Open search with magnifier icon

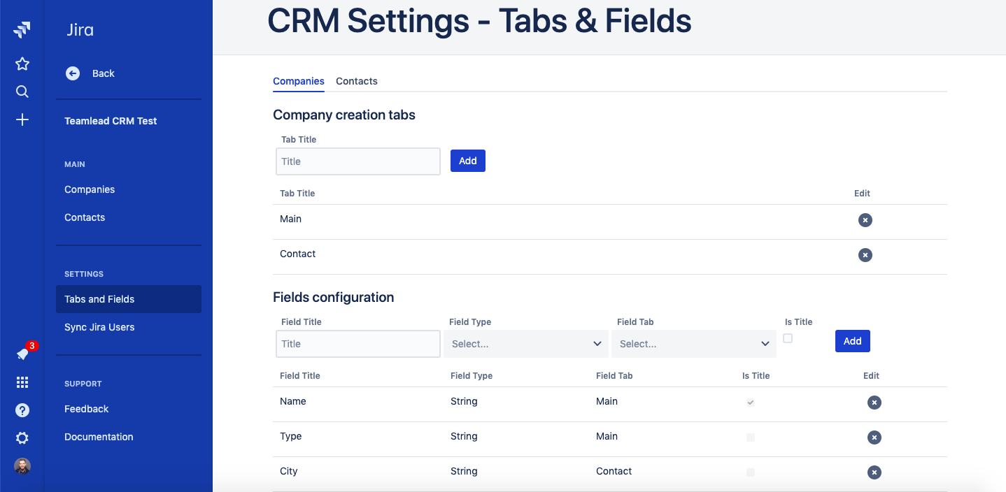pos(22,92)
